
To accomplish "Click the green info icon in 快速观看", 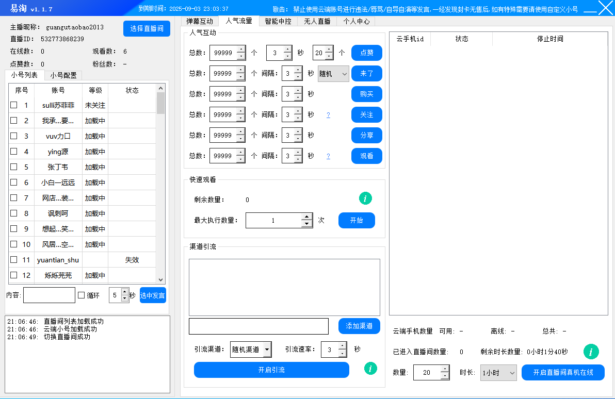I will (365, 198).
